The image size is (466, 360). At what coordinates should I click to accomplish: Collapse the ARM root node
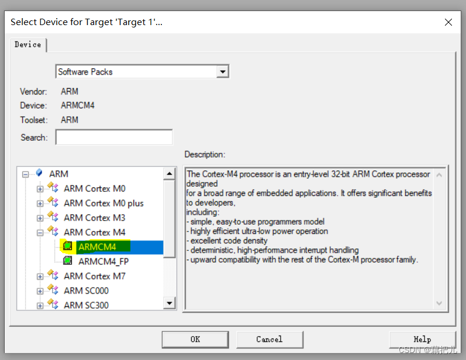point(26,174)
